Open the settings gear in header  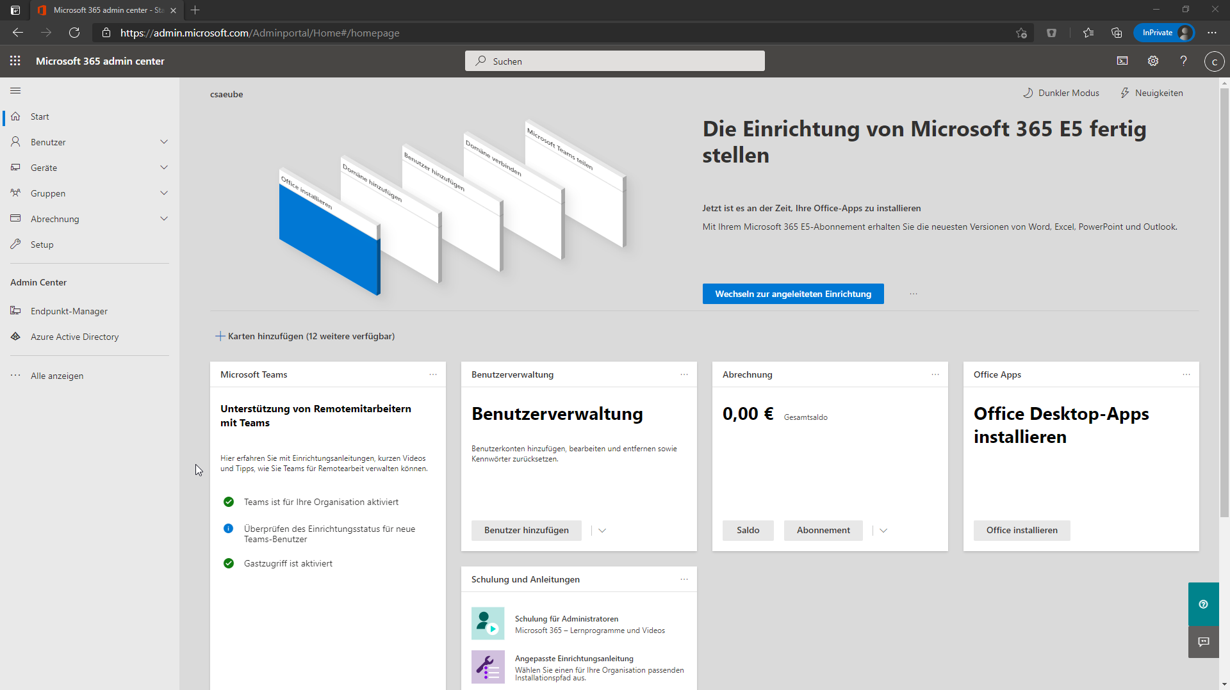pyautogui.click(x=1153, y=61)
